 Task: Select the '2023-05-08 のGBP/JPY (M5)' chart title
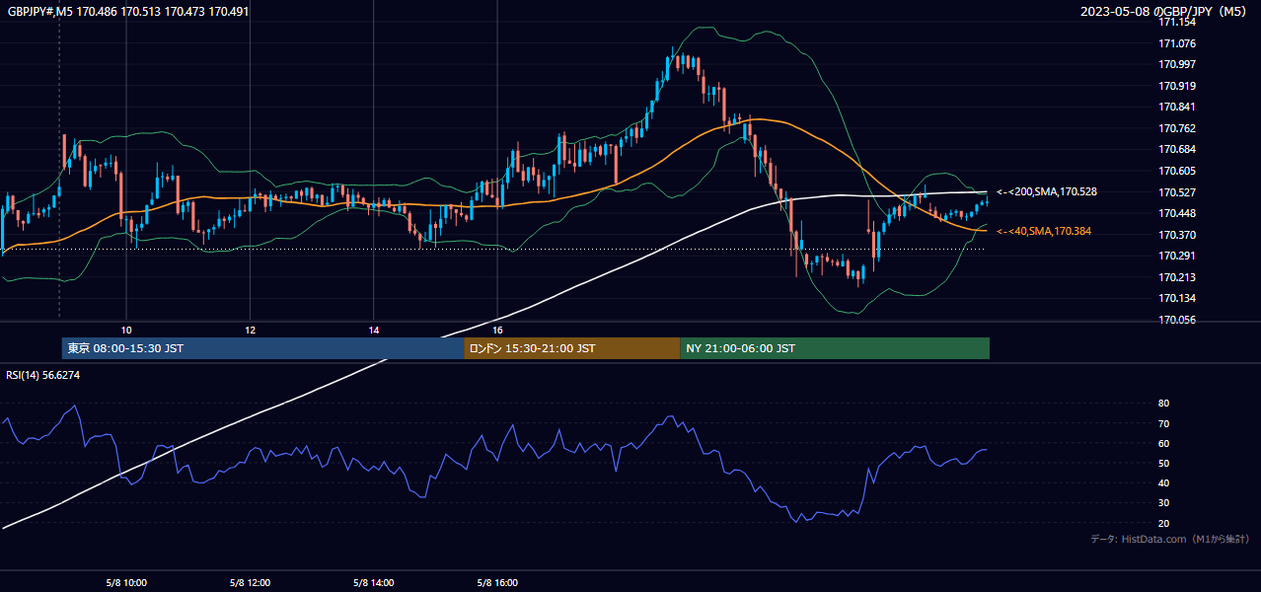coord(1164,11)
